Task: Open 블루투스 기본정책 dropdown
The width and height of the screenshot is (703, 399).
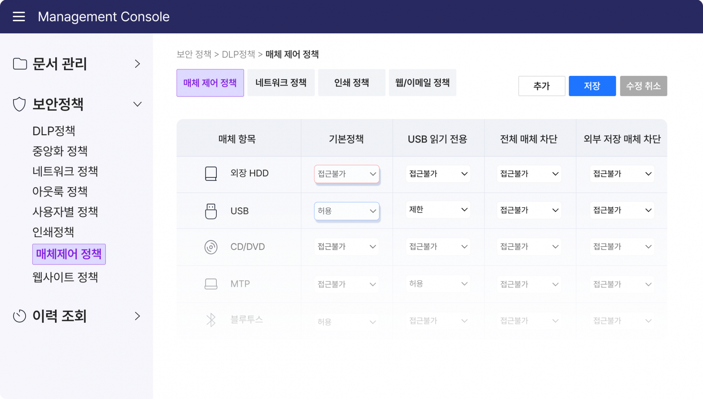Action: click(x=346, y=322)
